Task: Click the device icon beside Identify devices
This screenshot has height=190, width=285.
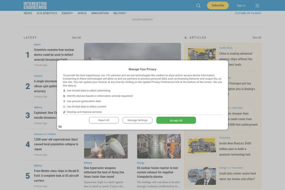Action: (x=64, y=96)
